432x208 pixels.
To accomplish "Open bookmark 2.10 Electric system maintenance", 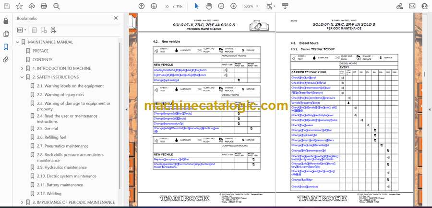I will (x=66, y=176).
